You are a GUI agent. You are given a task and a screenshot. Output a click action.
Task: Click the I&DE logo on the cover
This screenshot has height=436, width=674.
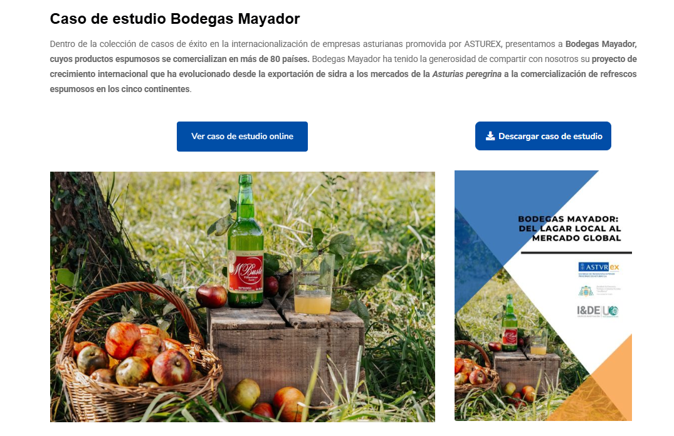coord(598,311)
